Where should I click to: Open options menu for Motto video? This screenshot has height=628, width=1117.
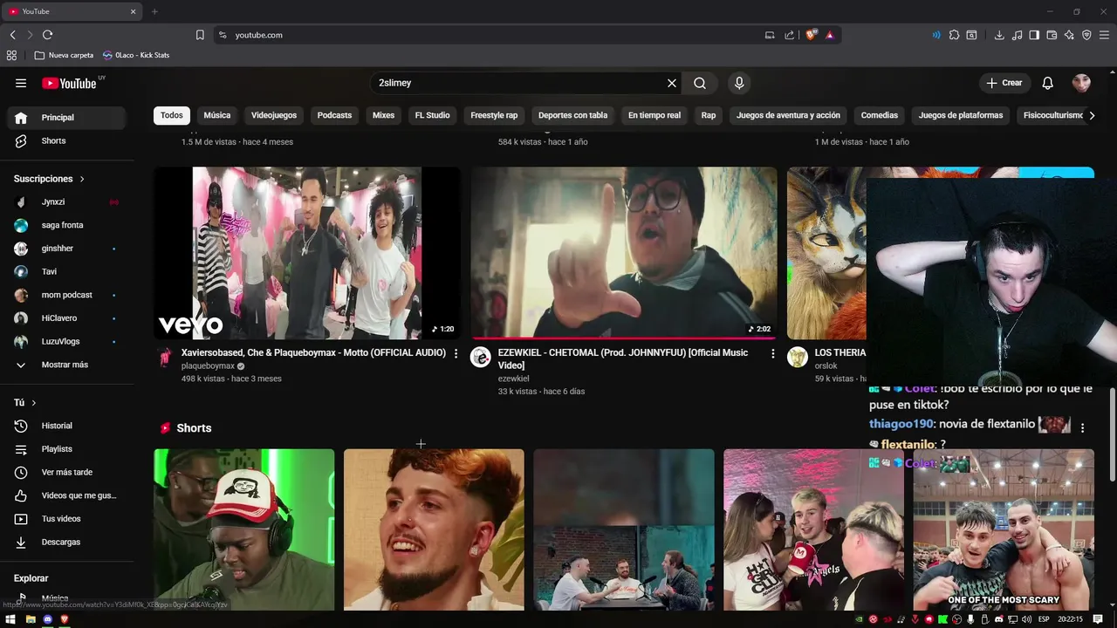pyautogui.click(x=456, y=353)
